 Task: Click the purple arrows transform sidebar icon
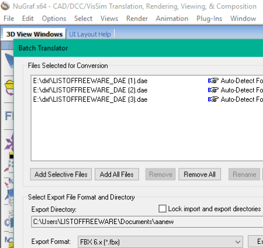[x=9, y=142]
